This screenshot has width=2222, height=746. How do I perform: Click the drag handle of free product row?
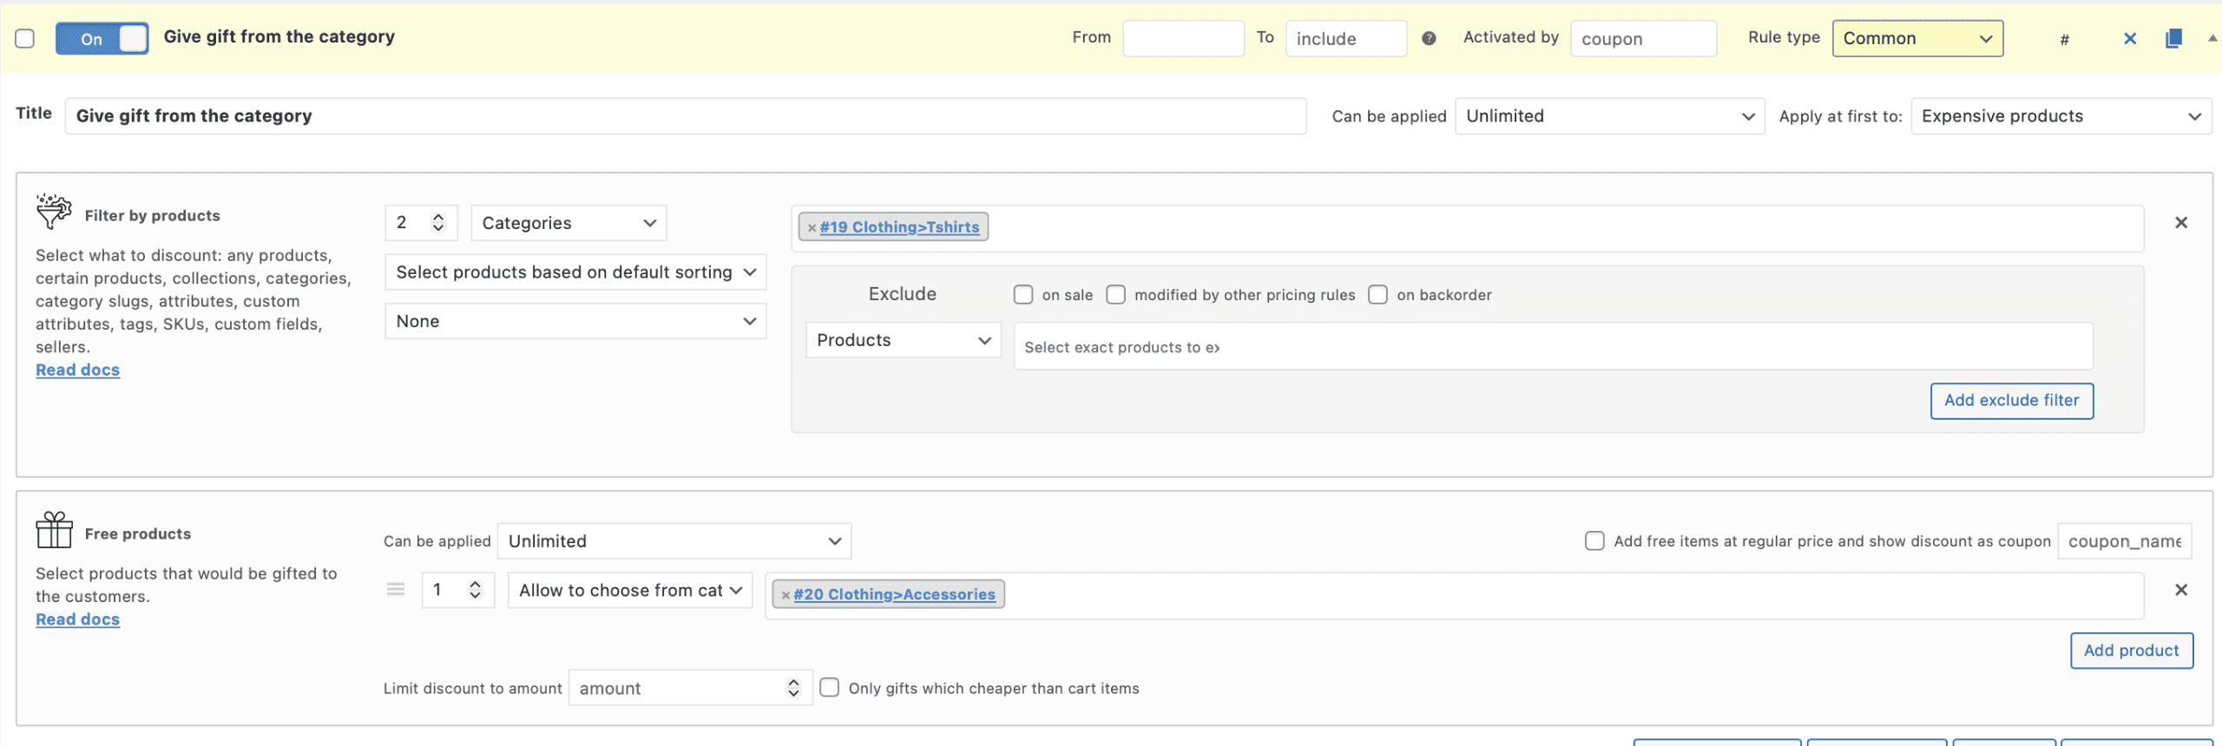pyautogui.click(x=396, y=590)
